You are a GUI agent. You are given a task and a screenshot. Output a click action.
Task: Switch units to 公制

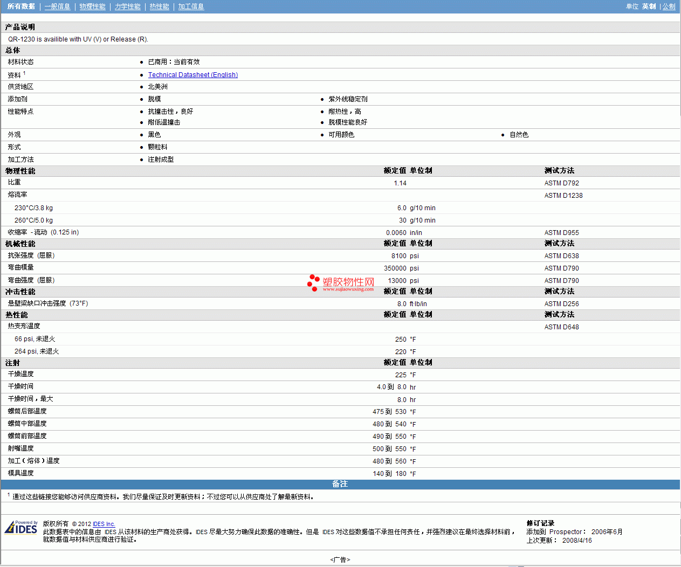click(x=669, y=6)
